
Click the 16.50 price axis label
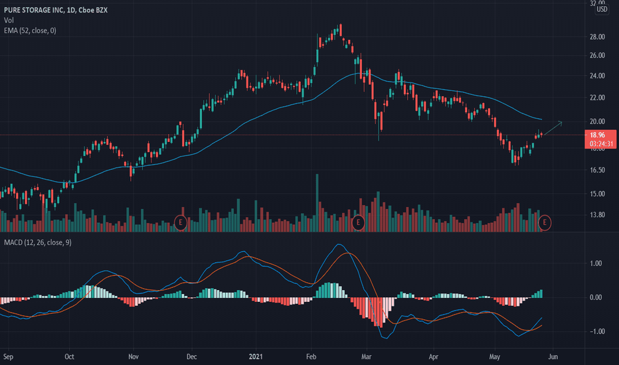(597, 170)
